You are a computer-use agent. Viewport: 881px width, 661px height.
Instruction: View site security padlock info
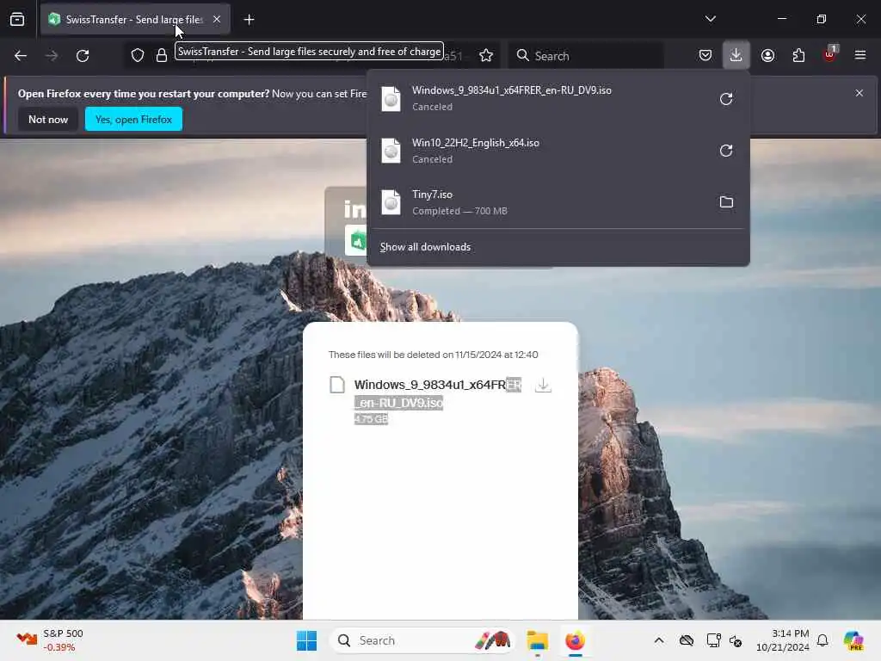pos(162,56)
